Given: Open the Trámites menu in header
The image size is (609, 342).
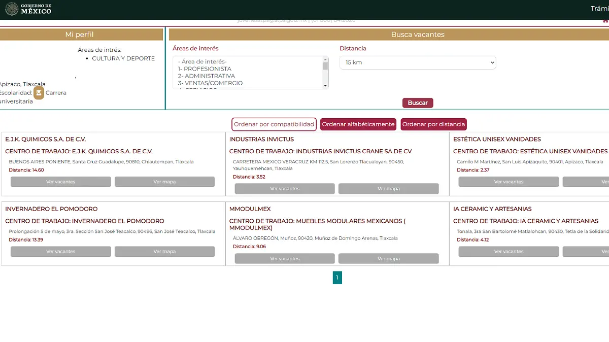Looking at the screenshot, I should coord(599,9).
